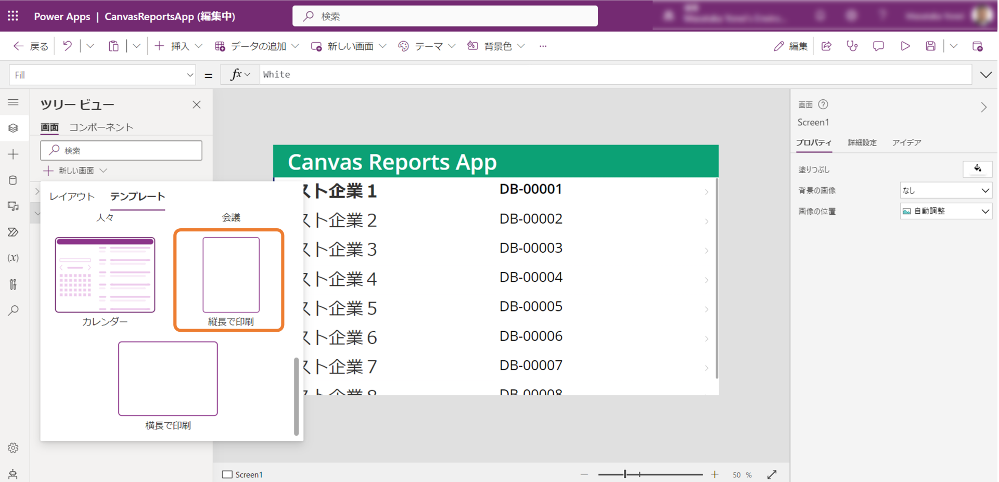999x482 pixels.
Task: Click the paste clipboard icon
Action: (113, 46)
